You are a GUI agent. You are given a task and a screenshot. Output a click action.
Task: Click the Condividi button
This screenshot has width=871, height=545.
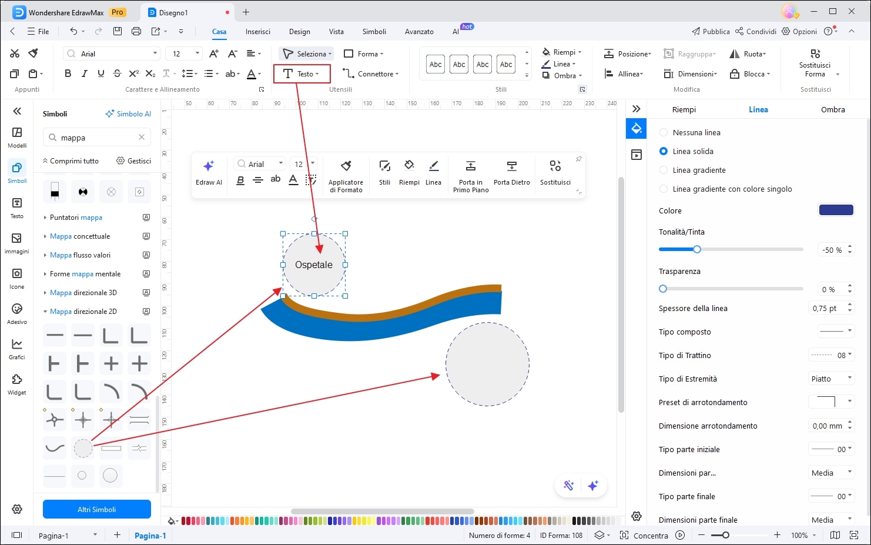[x=756, y=31]
